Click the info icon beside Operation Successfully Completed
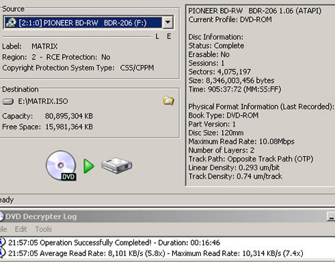 coord(2,242)
